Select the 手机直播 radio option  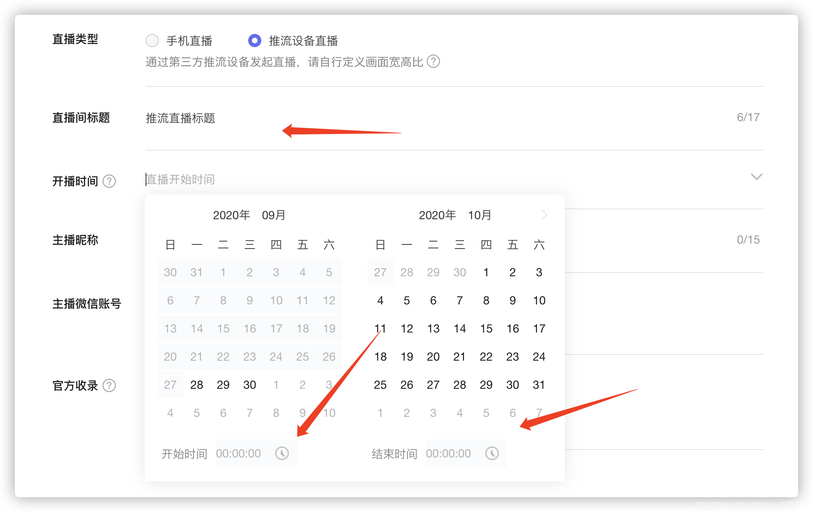152,41
